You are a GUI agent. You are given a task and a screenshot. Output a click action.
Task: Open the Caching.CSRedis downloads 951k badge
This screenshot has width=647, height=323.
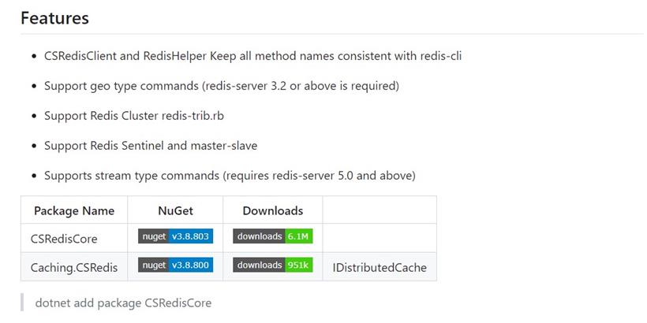pos(273,265)
